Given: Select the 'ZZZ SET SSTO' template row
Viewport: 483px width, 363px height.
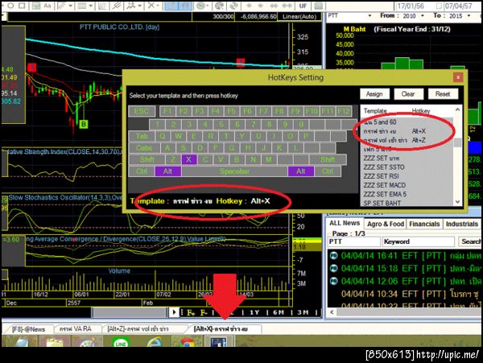Looking at the screenshot, I should 407,167.
